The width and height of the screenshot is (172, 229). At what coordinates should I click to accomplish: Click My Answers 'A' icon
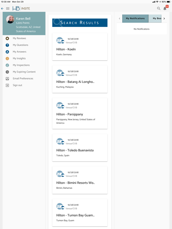[7, 52]
